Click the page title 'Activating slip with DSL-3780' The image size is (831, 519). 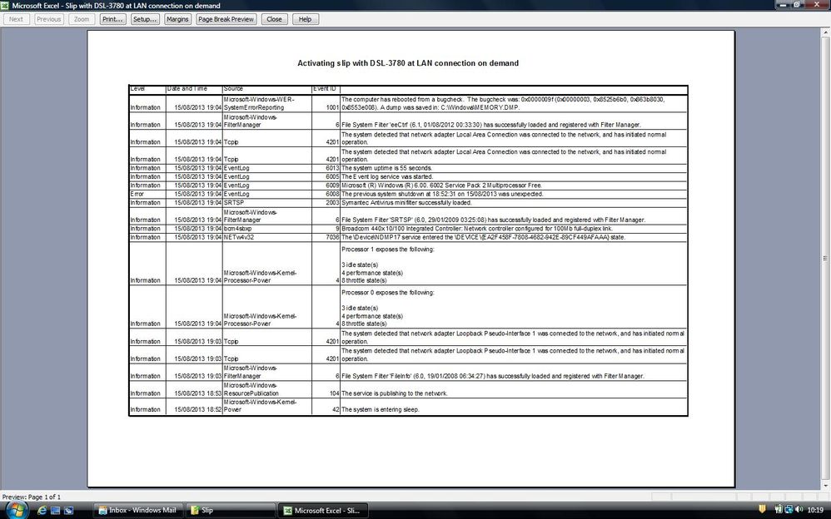[407, 63]
